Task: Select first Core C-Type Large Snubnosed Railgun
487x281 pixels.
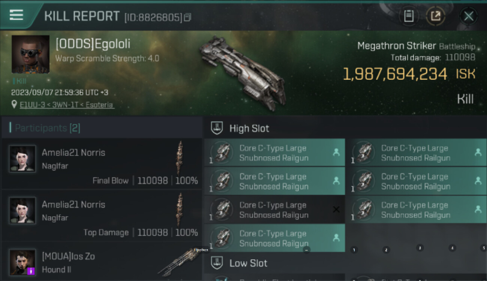Action: coord(275,153)
